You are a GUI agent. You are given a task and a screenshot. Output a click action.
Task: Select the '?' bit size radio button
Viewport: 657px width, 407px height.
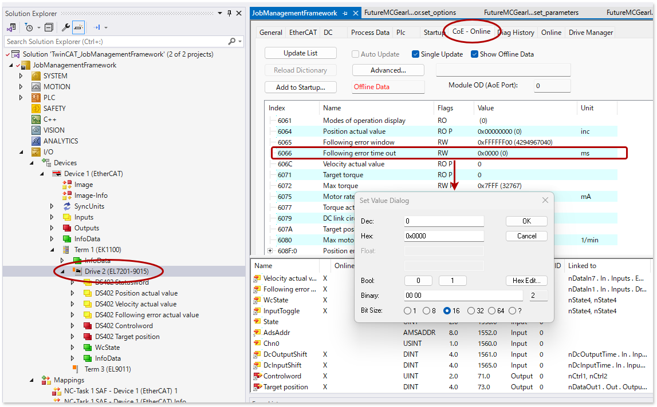tap(512, 311)
